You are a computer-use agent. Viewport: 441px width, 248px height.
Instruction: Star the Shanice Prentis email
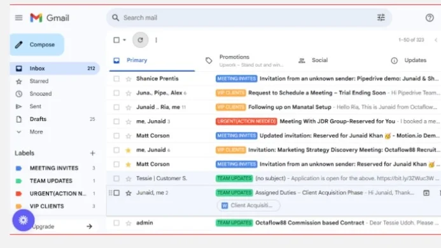(129, 79)
